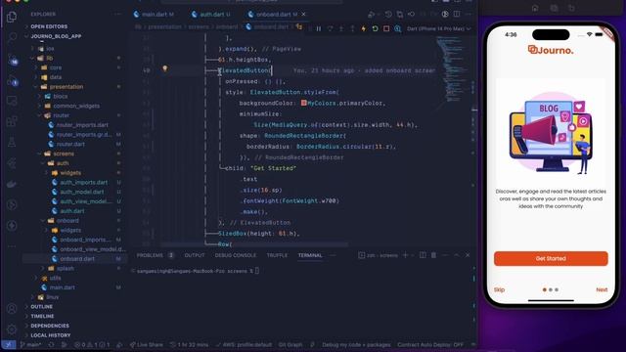Select the TERMINAL panel tab
The height and width of the screenshot is (352, 626).
(x=310, y=255)
